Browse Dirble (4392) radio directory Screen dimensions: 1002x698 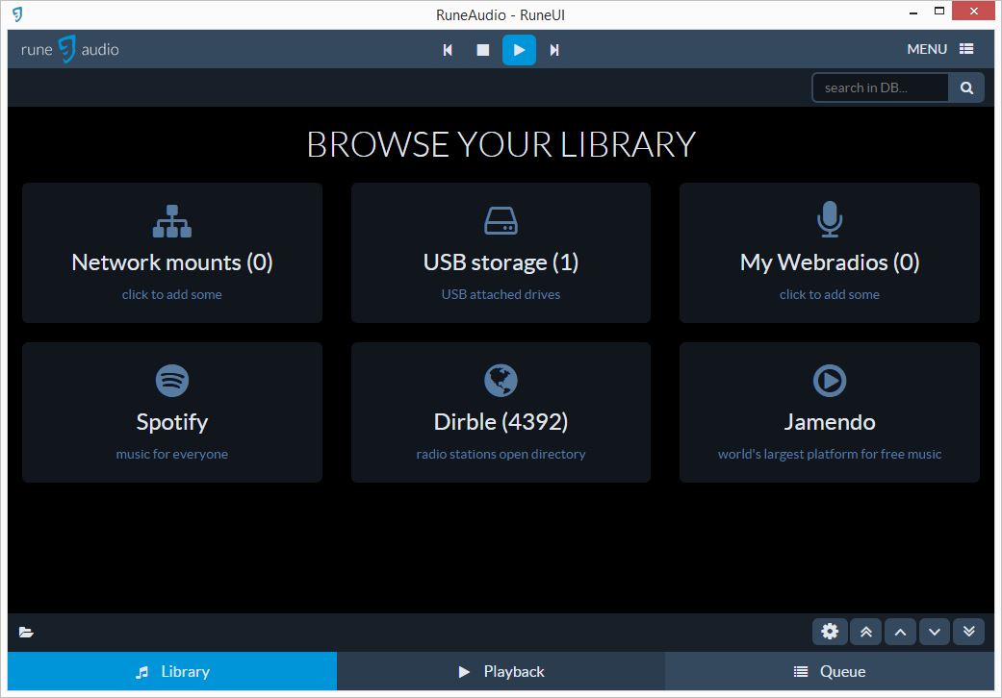coord(501,412)
